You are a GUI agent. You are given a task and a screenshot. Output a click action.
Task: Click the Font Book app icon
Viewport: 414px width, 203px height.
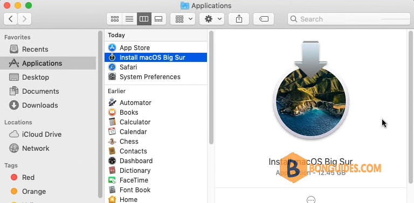coord(112,190)
